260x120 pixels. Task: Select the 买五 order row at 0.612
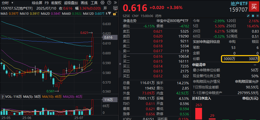(156, 76)
